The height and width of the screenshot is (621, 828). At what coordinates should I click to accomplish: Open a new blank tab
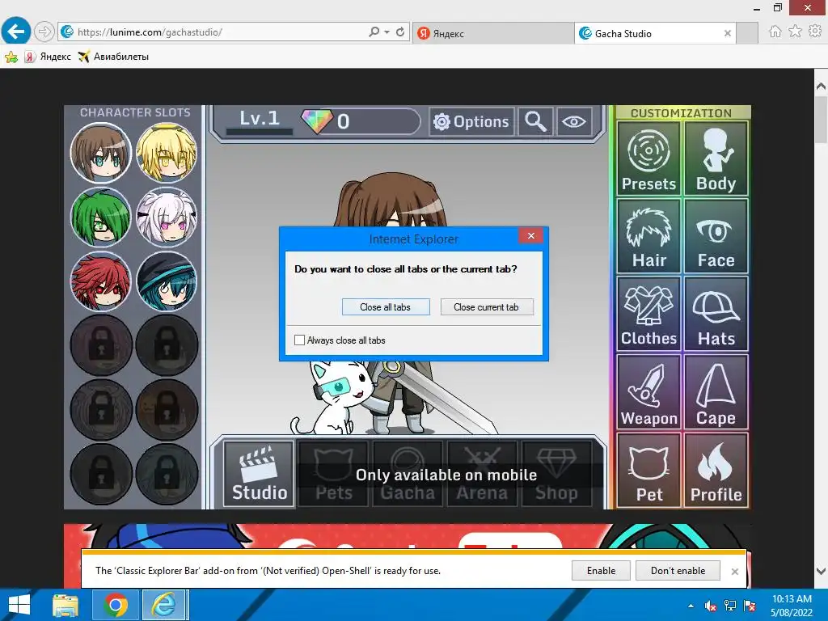[x=747, y=33]
